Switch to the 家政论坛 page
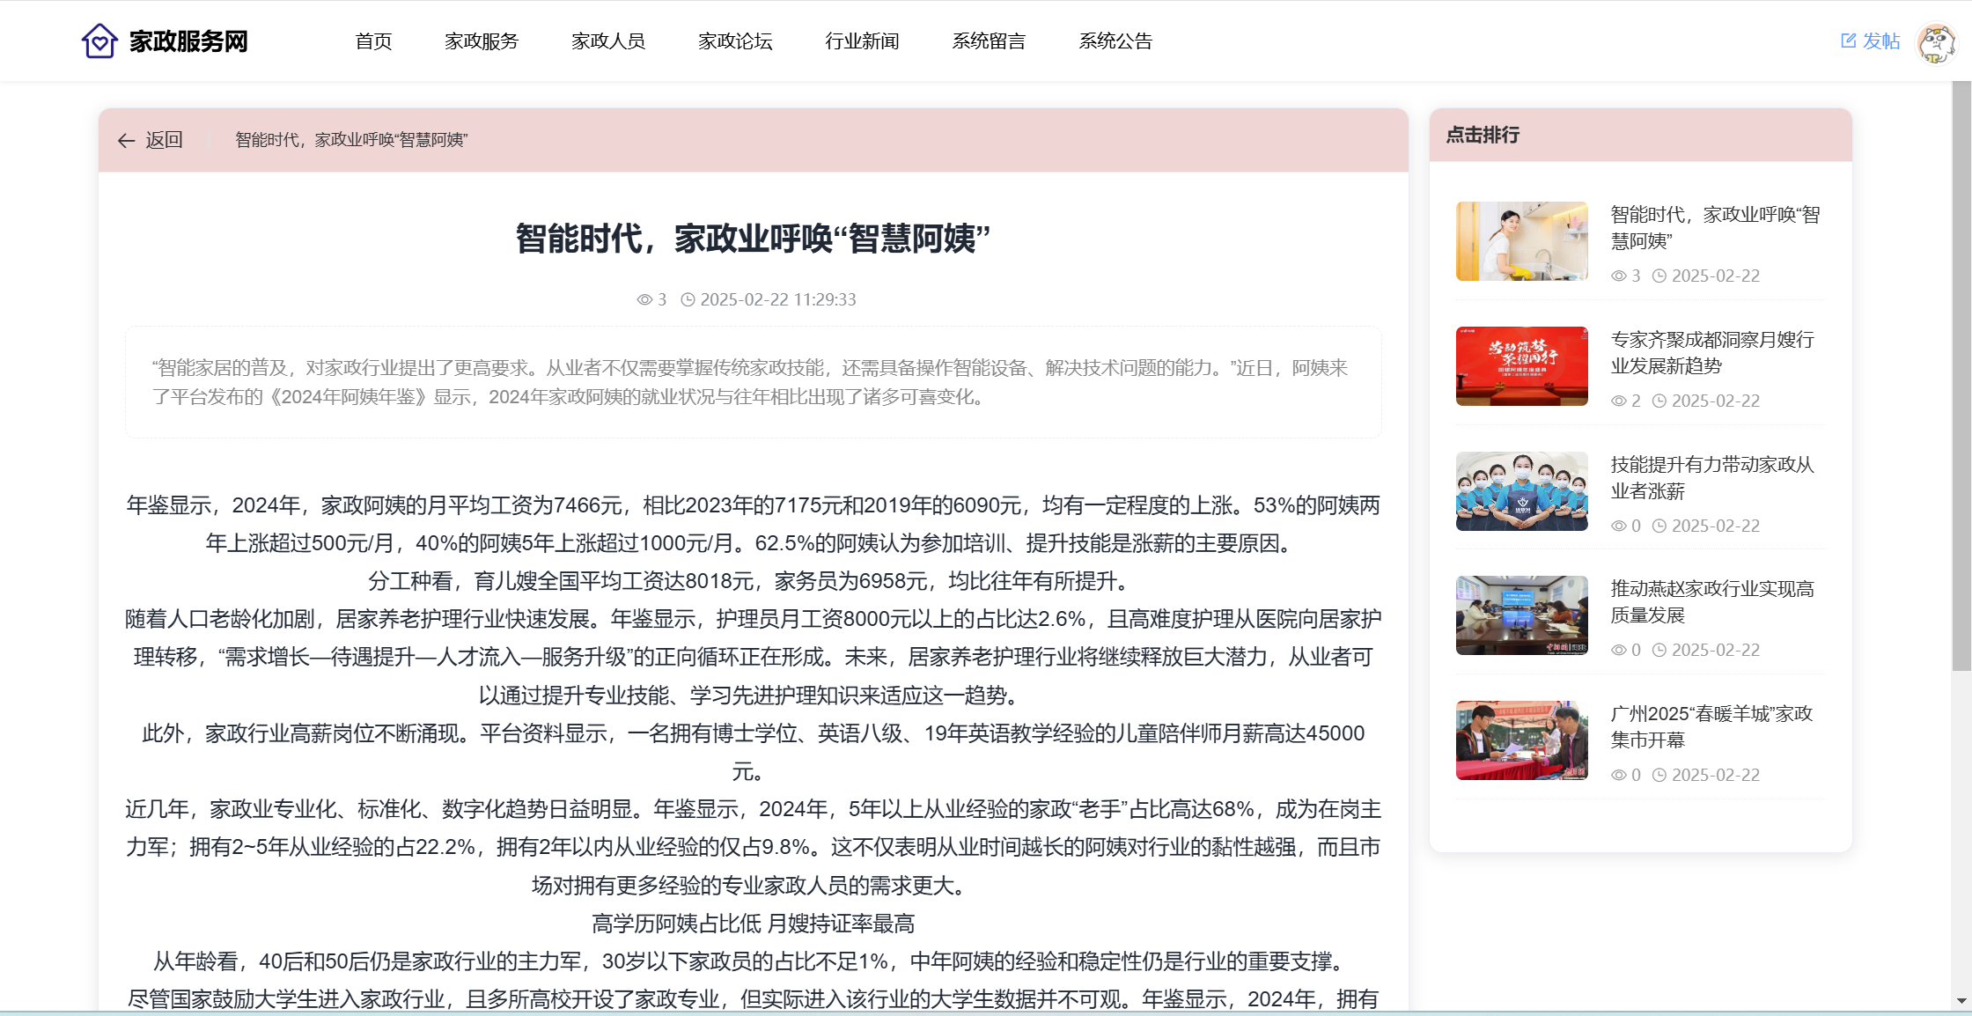This screenshot has height=1016, width=1972. pyautogui.click(x=735, y=41)
